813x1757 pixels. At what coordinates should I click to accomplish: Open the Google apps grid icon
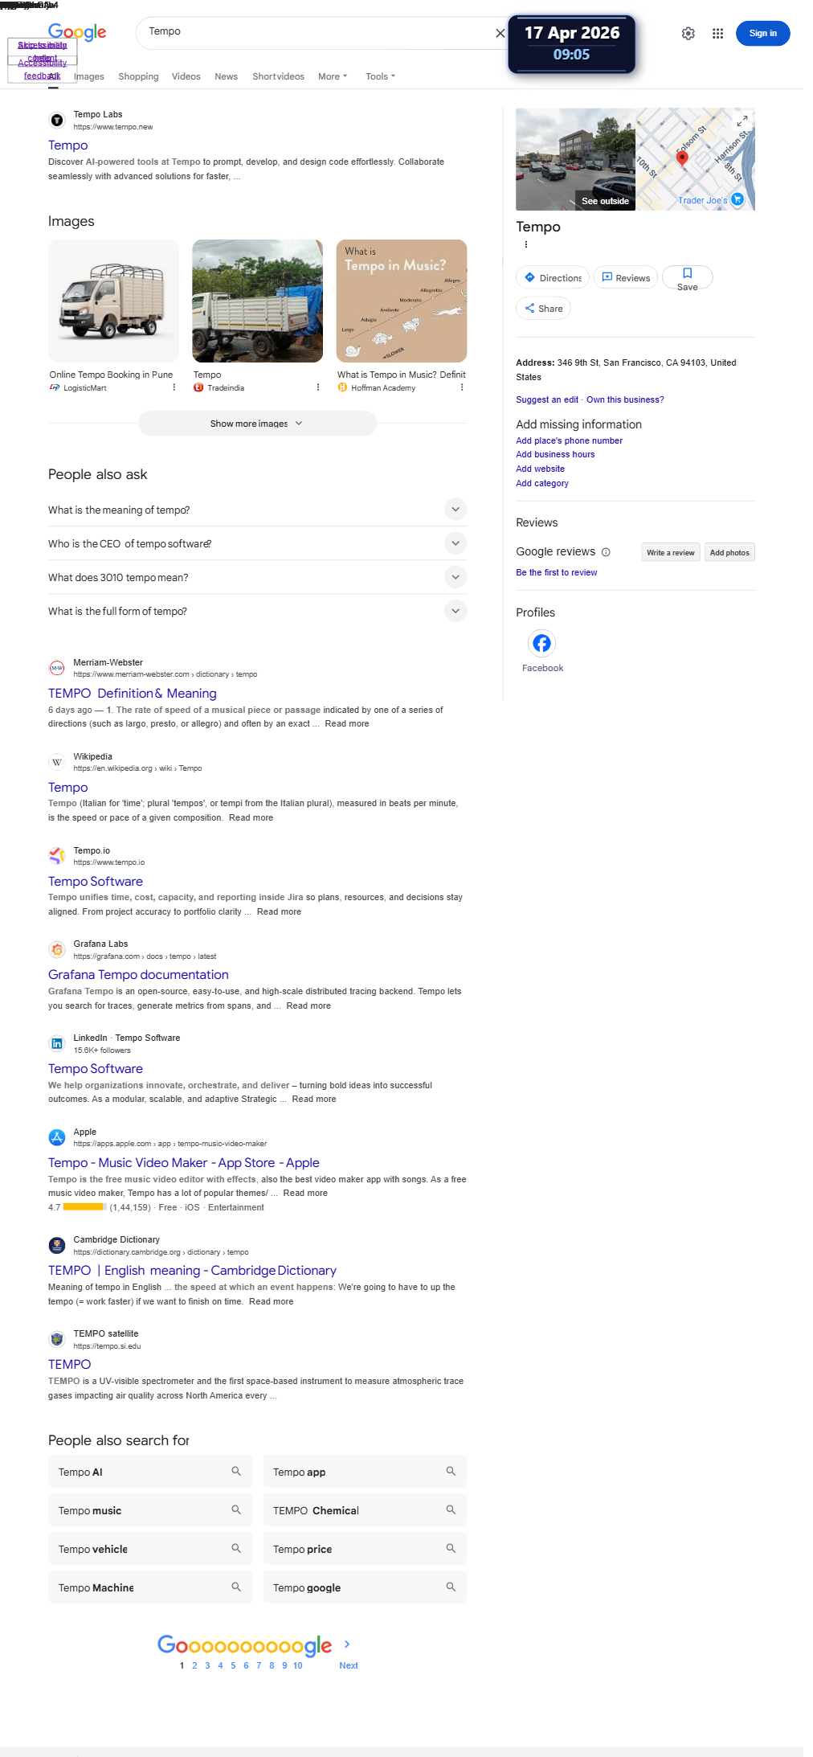click(717, 33)
